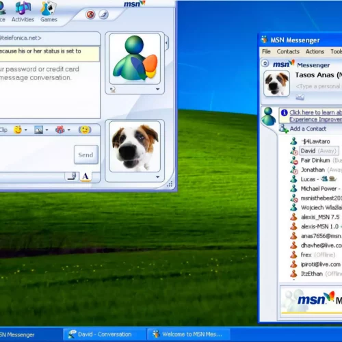Open emoticon dropdown arrow beside smiley
This screenshot has height=342, width=342.
[26, 130]
